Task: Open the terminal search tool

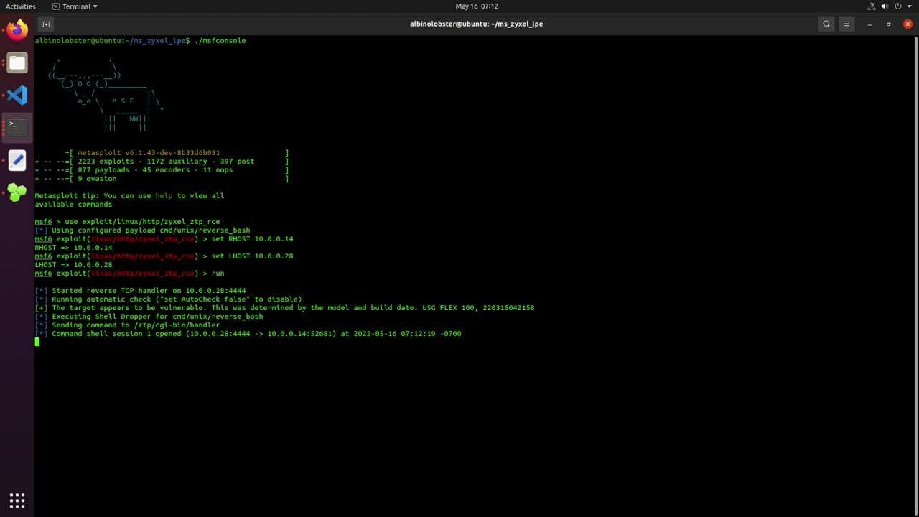Action: coord(826,24)
